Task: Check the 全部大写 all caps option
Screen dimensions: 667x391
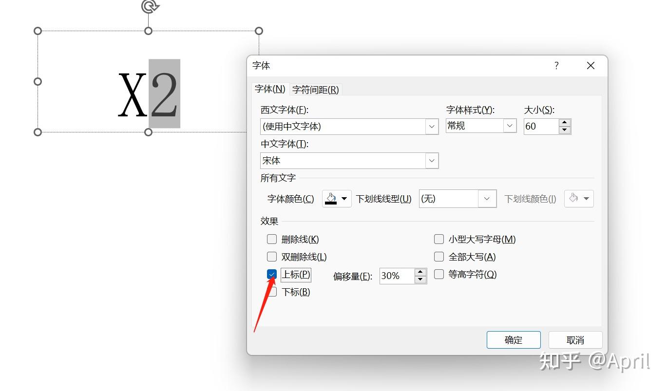Action: [x=438, y=256]
